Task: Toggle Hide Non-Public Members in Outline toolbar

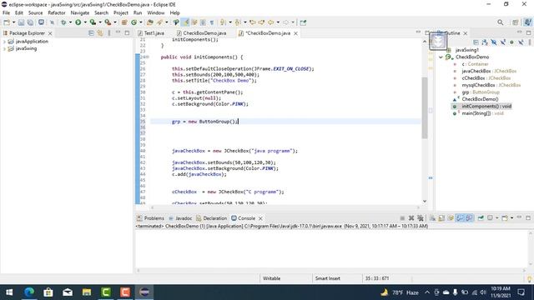Action: tap(511, 42)
